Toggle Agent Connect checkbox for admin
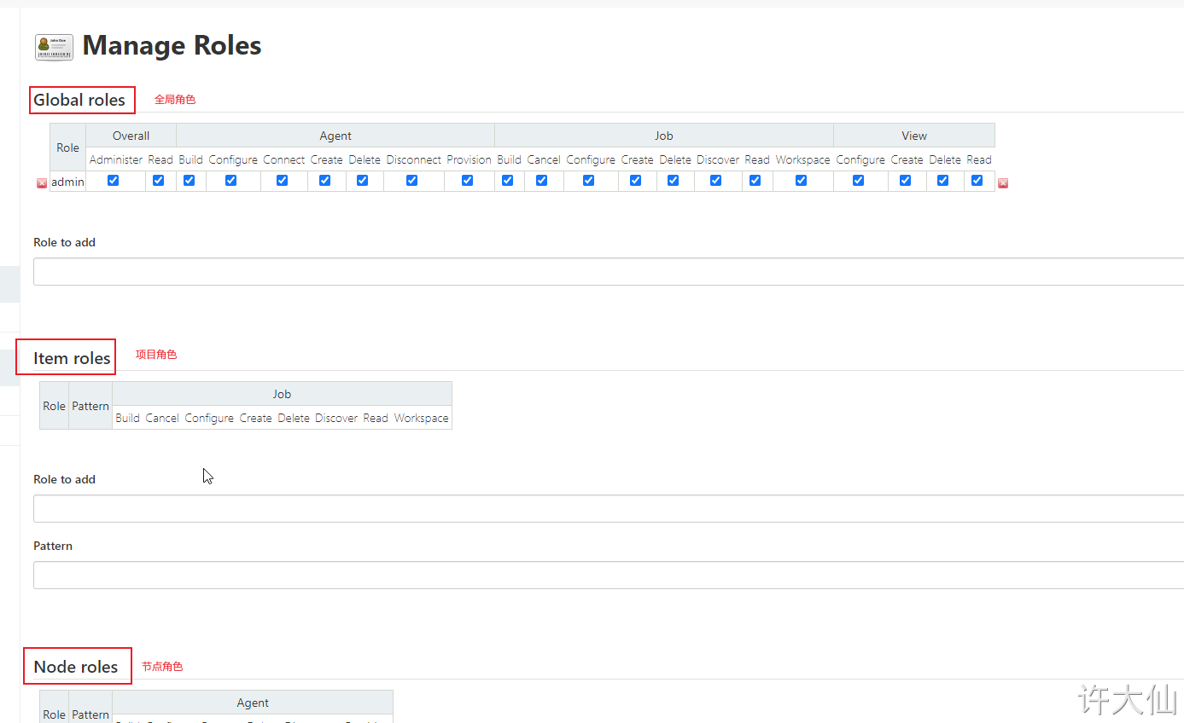The image size is (1184, 723). (x=283, y=181)
